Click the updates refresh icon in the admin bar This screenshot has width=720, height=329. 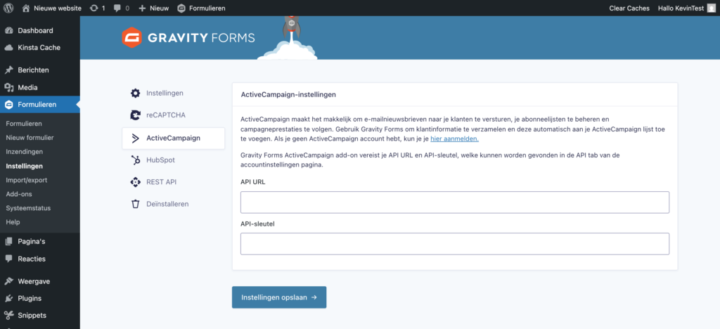(94, 8)
